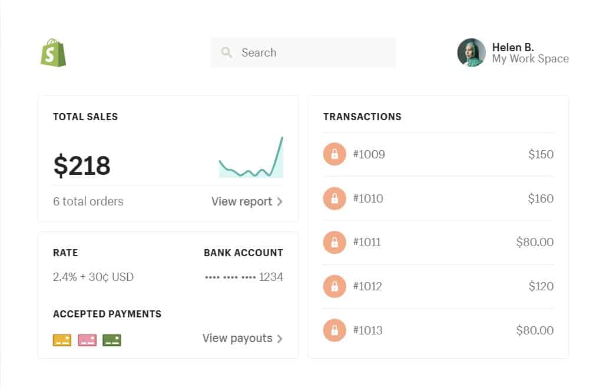
Task: Select the lock icon for transaction #1010
Action: tap(334, 198)
